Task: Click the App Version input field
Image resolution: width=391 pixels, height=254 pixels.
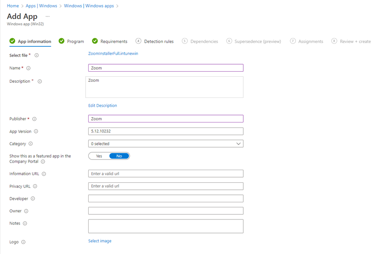Action: click(165, 131)
